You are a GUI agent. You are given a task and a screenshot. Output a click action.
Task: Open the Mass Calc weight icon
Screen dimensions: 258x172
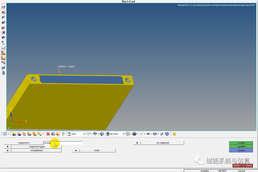coord(3,73)
